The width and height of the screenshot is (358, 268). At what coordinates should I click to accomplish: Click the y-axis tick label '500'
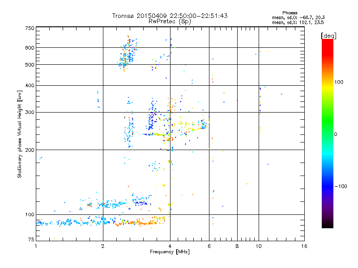(x=30, y=65)
